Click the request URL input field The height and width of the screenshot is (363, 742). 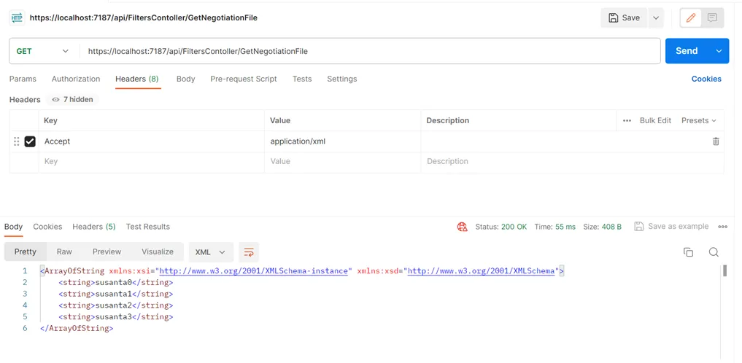point(369,51)
